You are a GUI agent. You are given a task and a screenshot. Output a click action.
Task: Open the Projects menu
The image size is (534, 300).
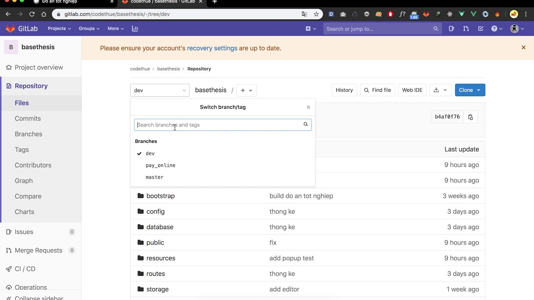pos(59,28)
